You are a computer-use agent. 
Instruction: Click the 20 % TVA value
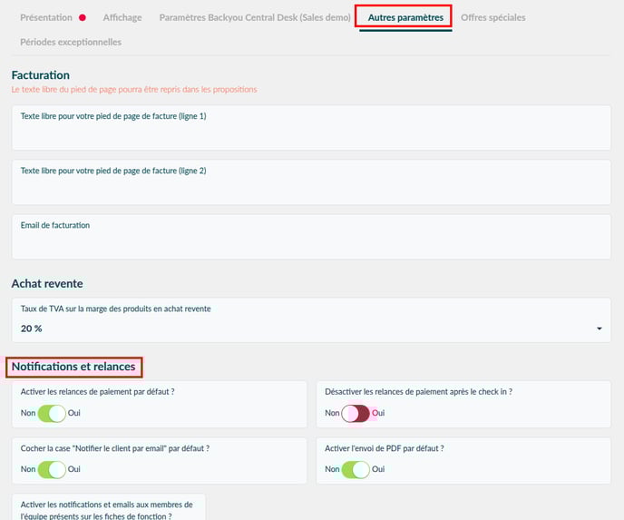(32, 329)
